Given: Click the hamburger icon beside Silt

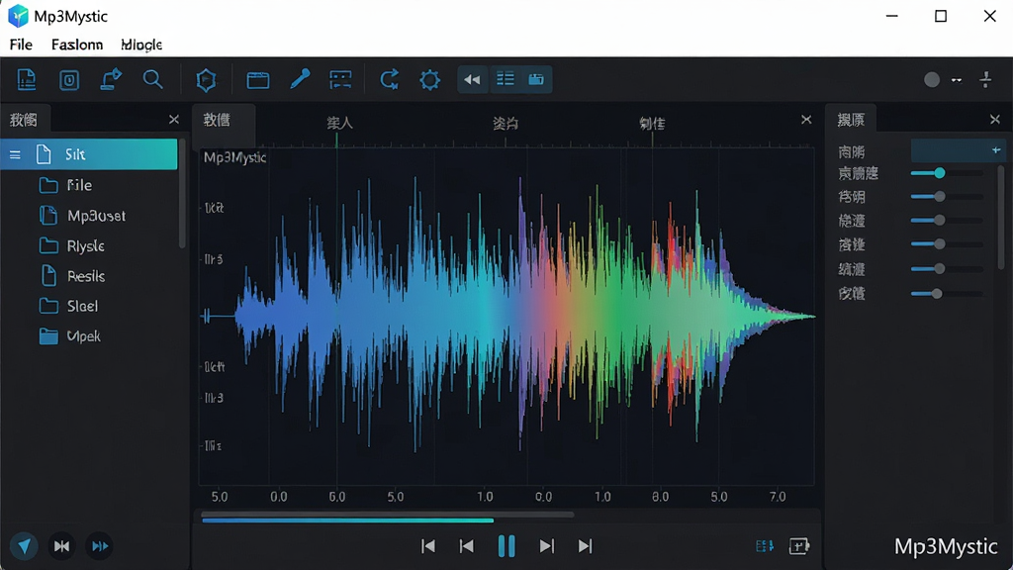Looking at the screenshot, I should (15, 154).
